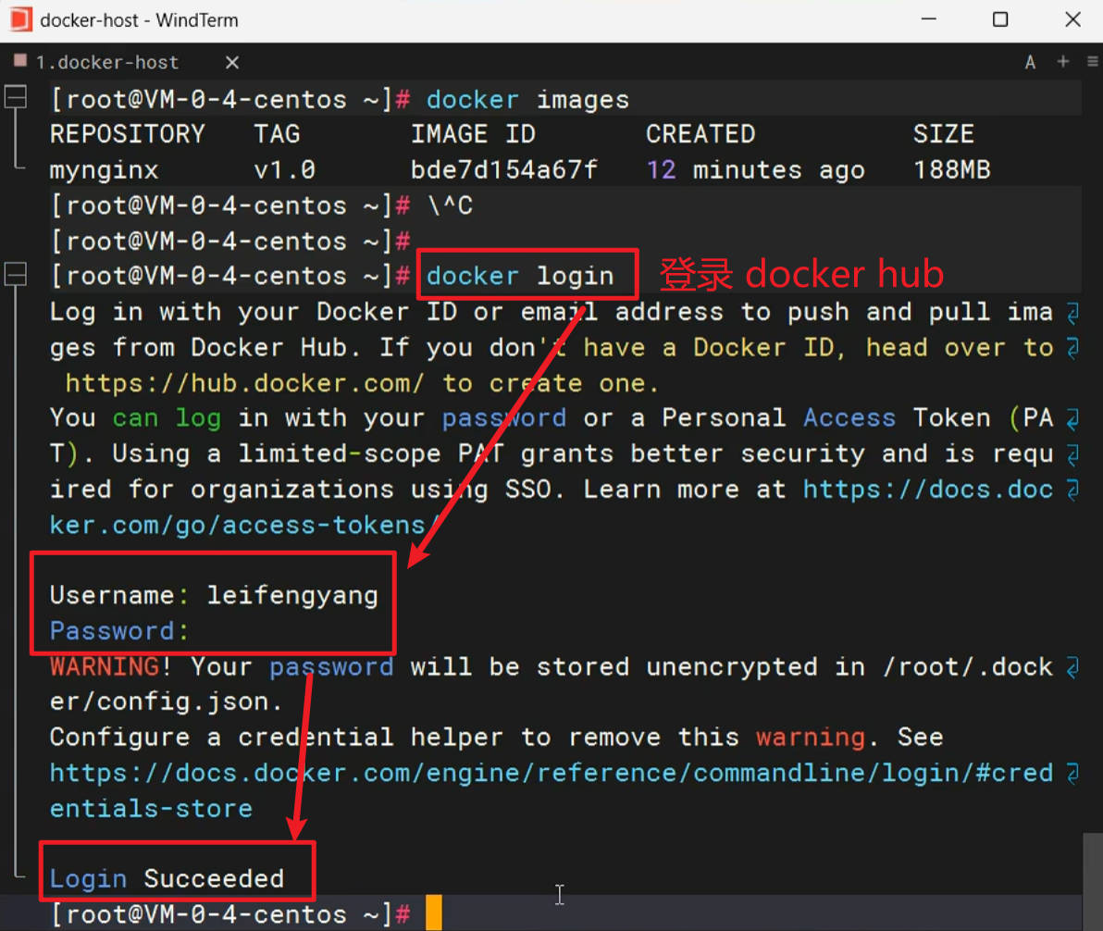1103x931 pixels.
Task: Open the tab bar hamburger menu
Action: [x=1093, y=62]
